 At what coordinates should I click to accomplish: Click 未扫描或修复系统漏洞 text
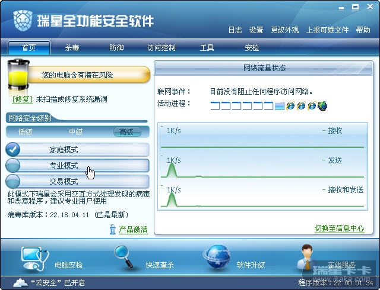[x=71, y=99]
